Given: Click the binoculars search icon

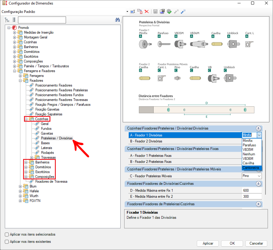Looking at the screenshot, I should point(118,20).
